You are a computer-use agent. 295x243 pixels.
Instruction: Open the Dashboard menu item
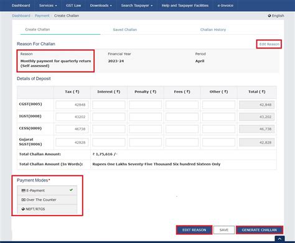click(x=21, y=6)
